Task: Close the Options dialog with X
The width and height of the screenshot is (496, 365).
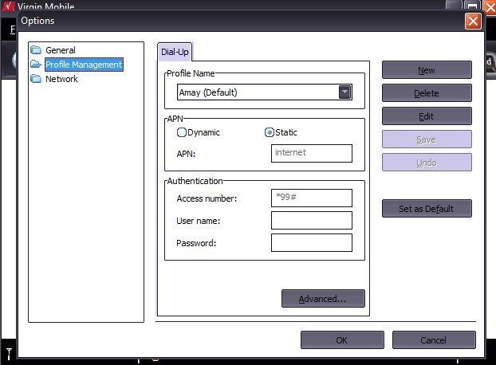Action: pos(473,21)
